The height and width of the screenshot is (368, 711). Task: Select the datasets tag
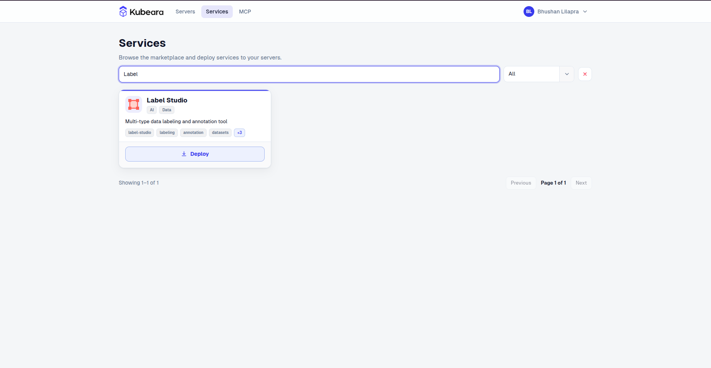220,133
